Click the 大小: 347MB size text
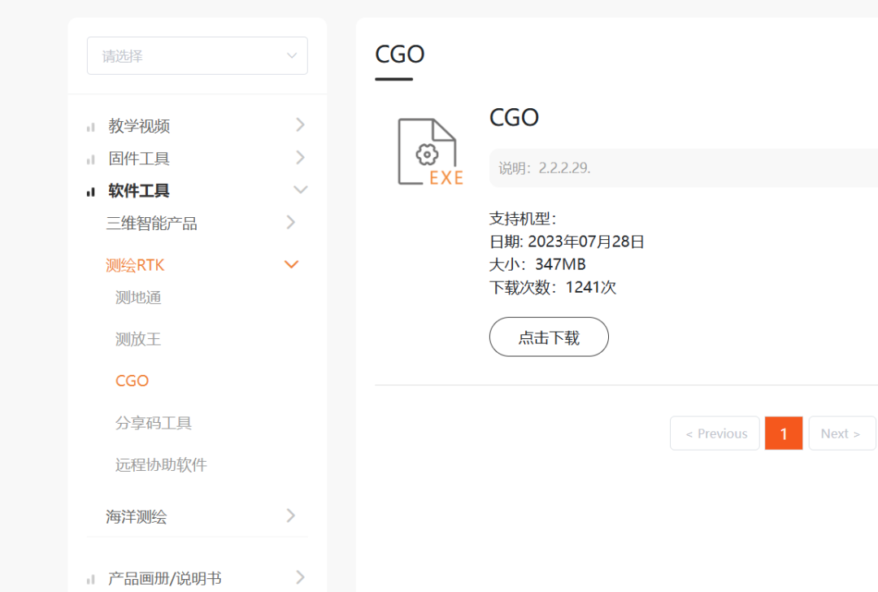 pos(537,264)
